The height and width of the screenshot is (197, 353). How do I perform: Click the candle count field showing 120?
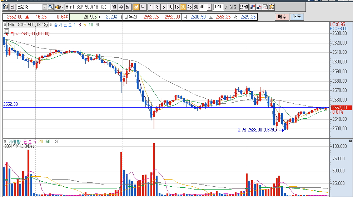tap(218, 7)
